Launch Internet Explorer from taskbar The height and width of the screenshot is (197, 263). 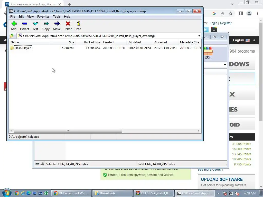click(23, 193)
